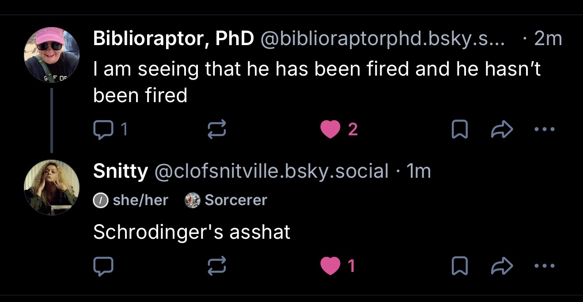Repost Snitty's Schrodinger post
Screen dimensions: 583x302
tap(217, 266)
